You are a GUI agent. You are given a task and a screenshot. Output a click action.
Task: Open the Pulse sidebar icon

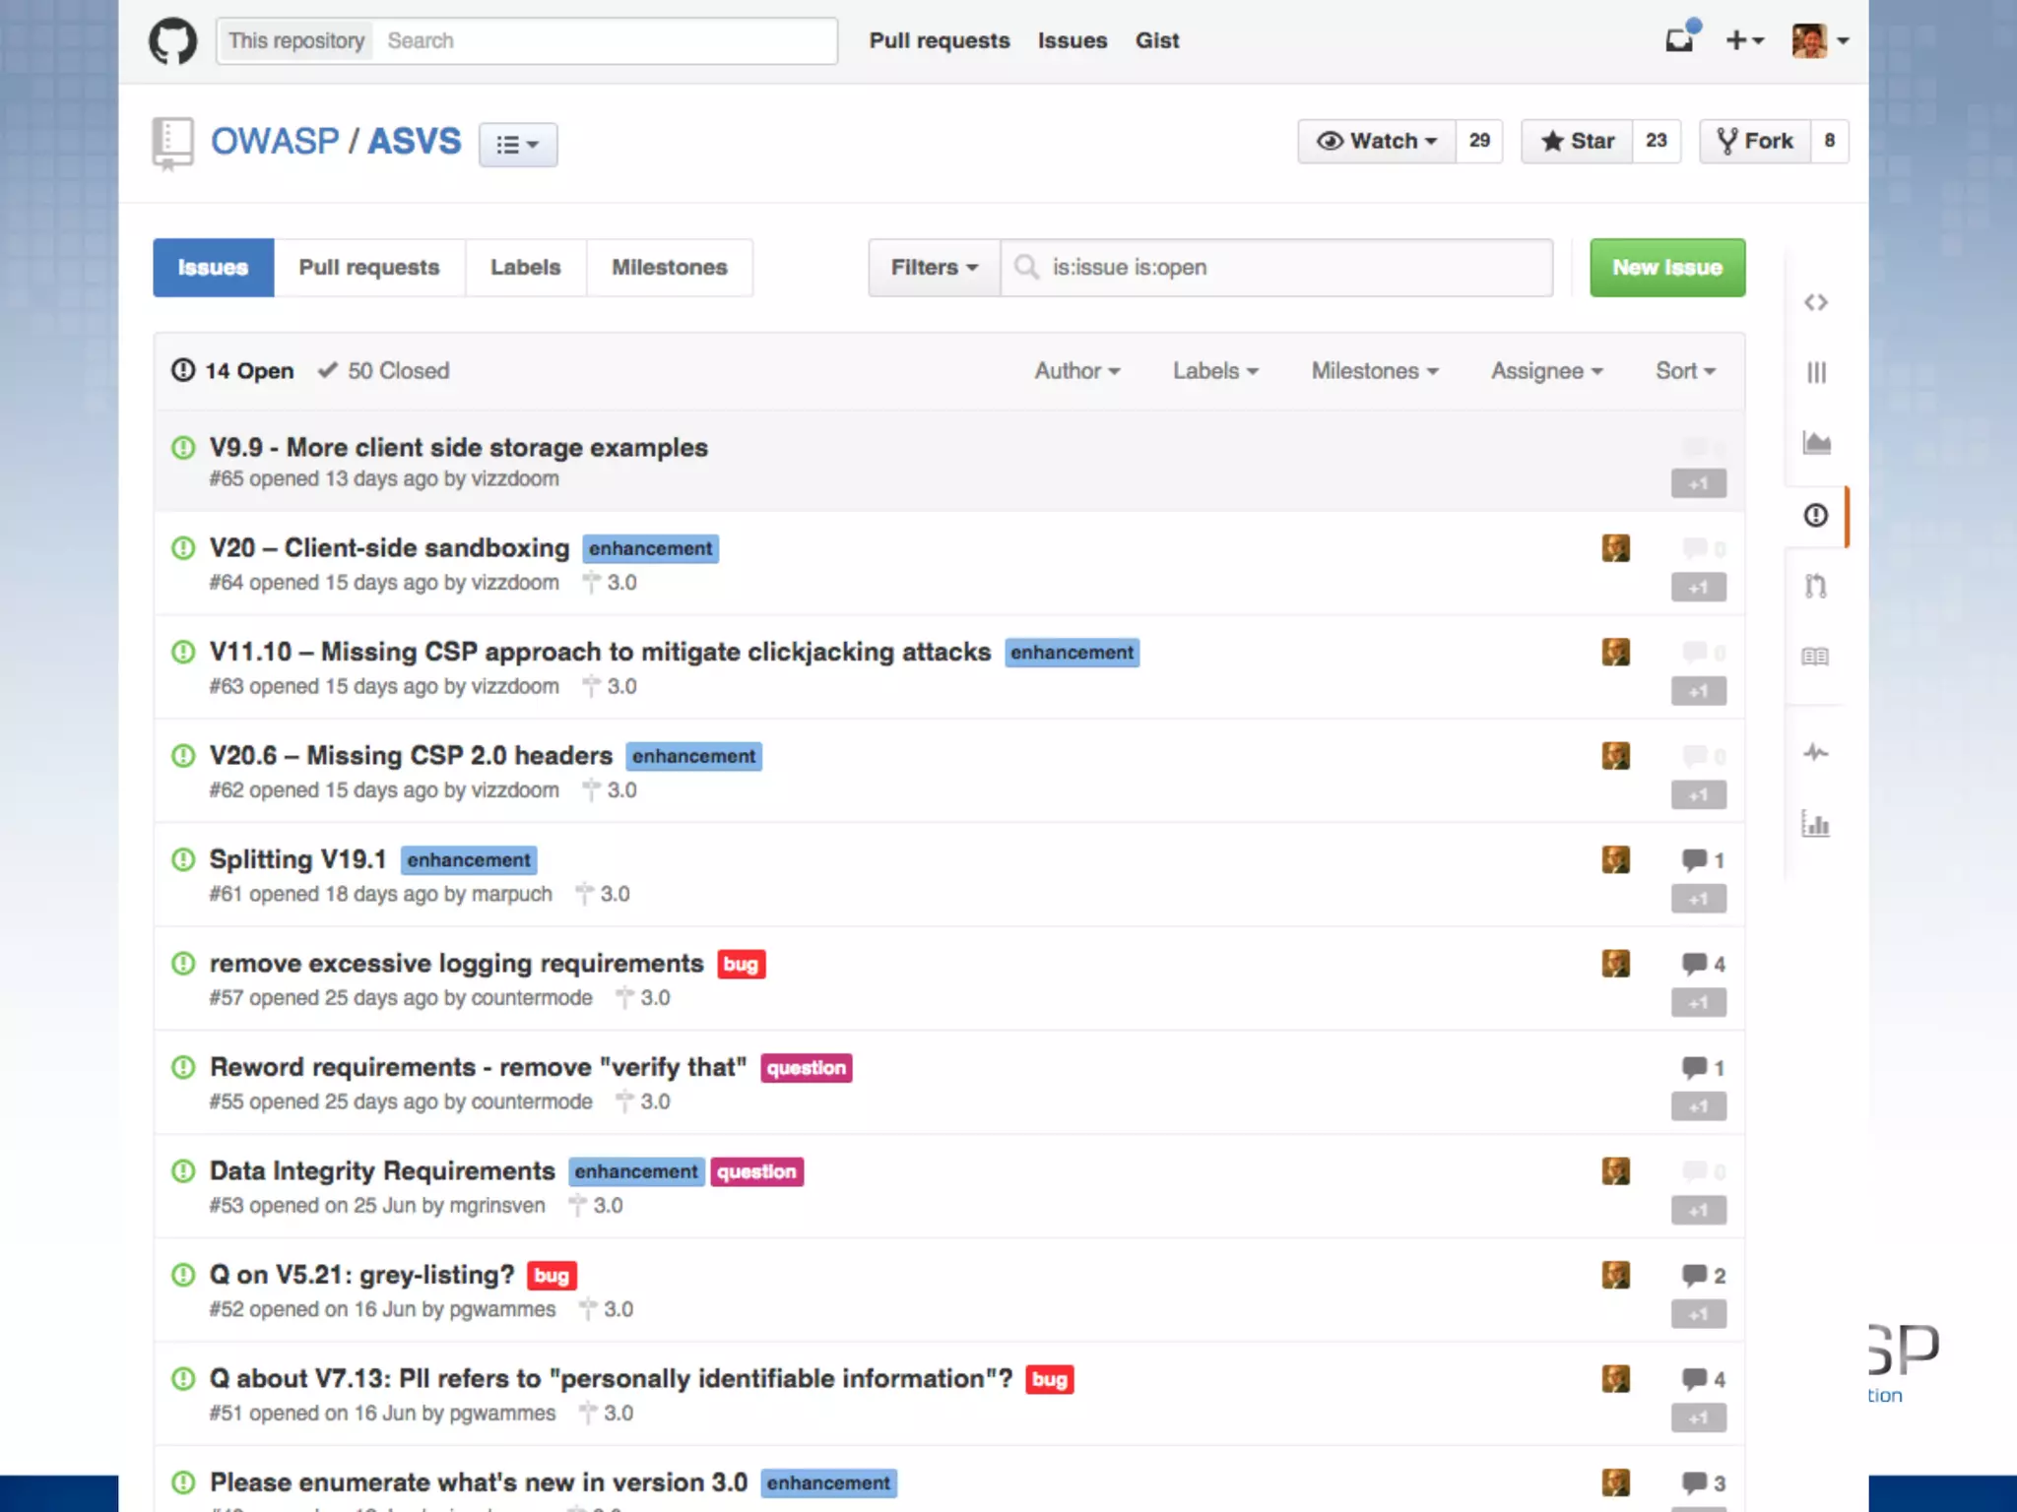tap(1815, 753)
